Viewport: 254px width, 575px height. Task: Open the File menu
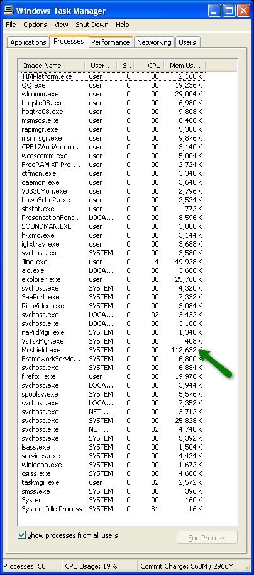(11, 25)
